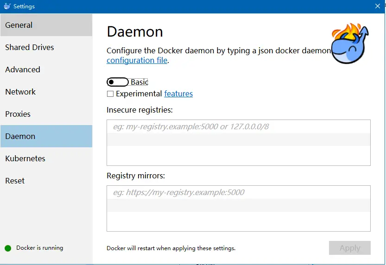Follow the experimental features link
The width and height of the screenshot is (386, 265).
(x=178, y=94)
